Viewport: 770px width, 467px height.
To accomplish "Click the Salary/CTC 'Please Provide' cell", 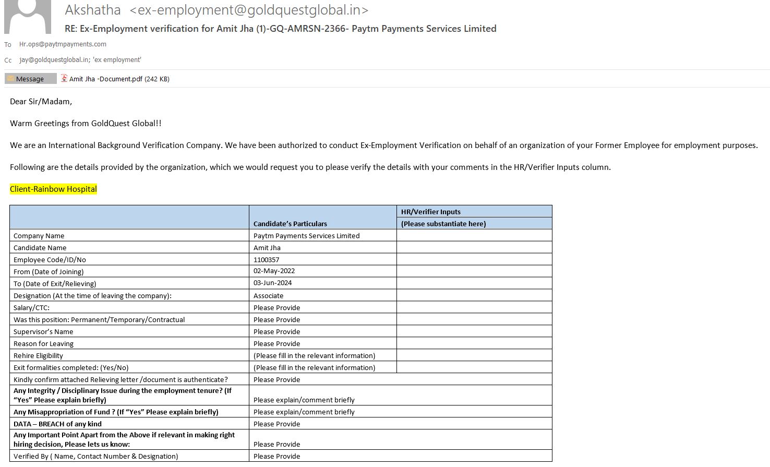I will pos(277,308).
